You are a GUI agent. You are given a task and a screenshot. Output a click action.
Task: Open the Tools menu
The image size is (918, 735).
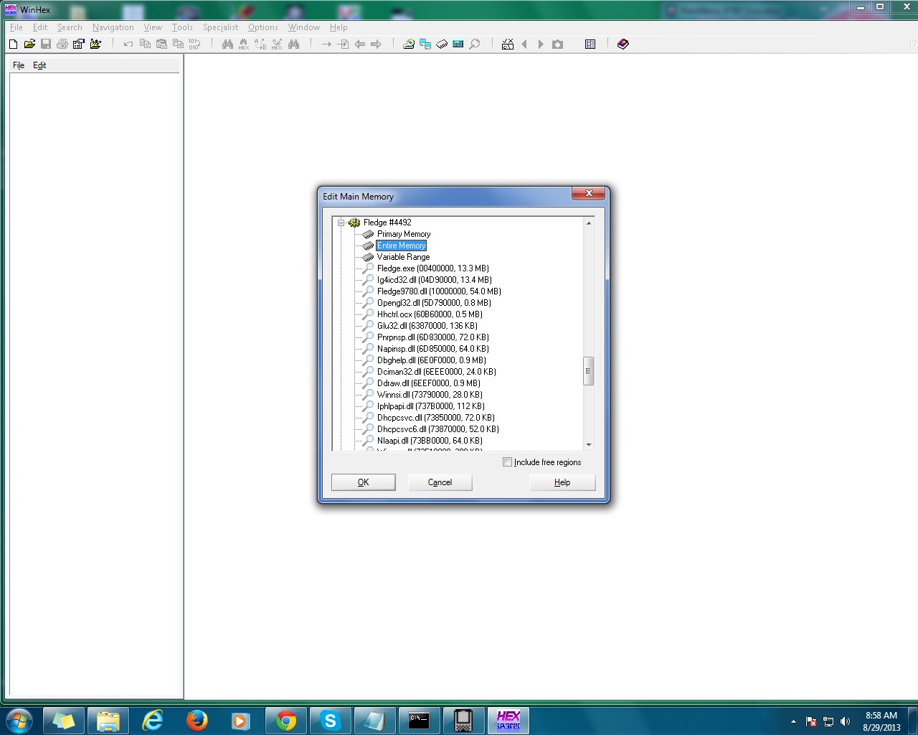coord(182,27)
